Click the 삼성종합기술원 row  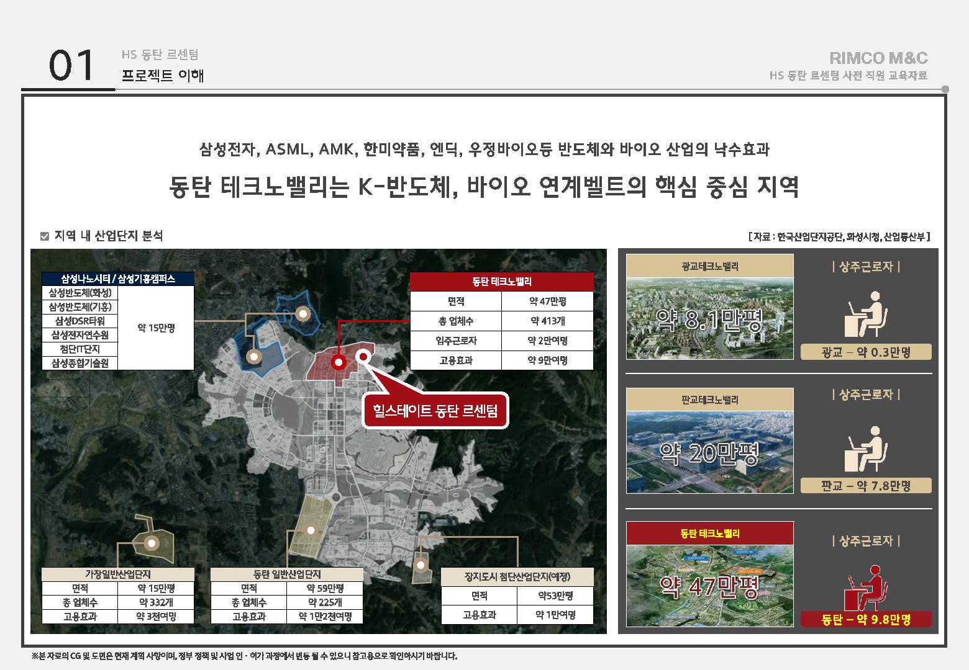80,363
